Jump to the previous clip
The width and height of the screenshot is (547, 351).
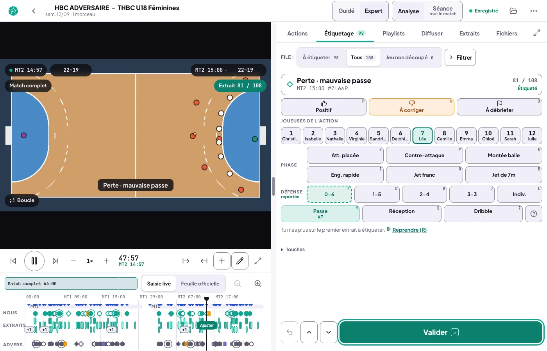tap(13, 261)
